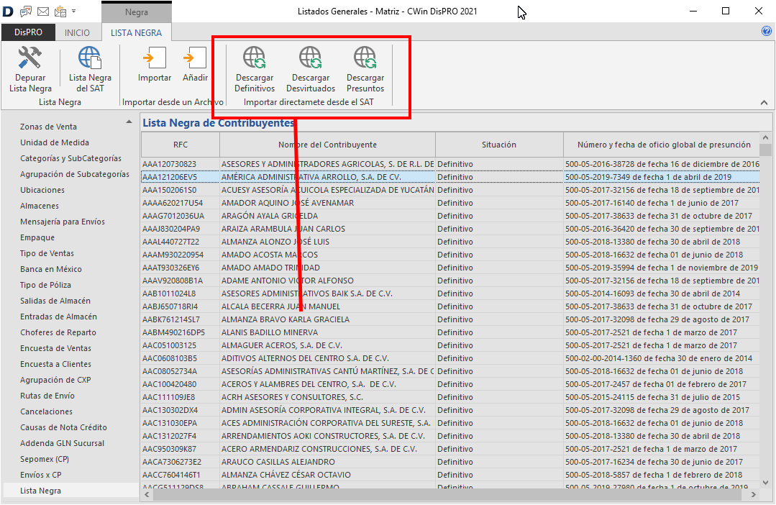Select the row with RFC AAB1011024L8
The image size is (776, 505).
(169, 294)
